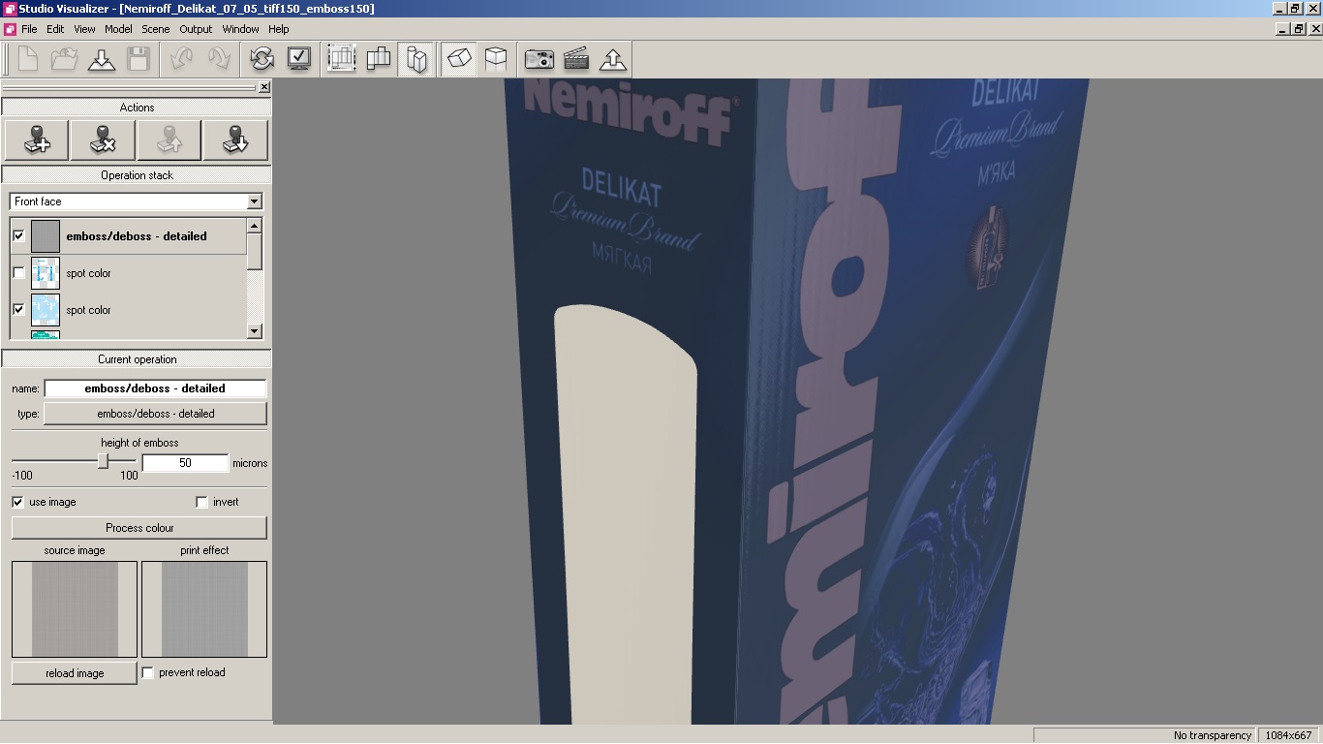The height and width of the screenshot is (744, 1323).
Task: Click the Save floppy disk icon
Action: [138, 59]
